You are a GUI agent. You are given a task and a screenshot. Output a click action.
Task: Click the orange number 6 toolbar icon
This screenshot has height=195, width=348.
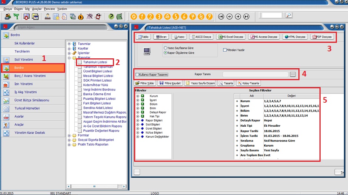click(x=184, y=17)
